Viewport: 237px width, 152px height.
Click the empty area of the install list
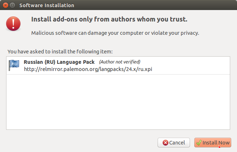coord(118,102)
